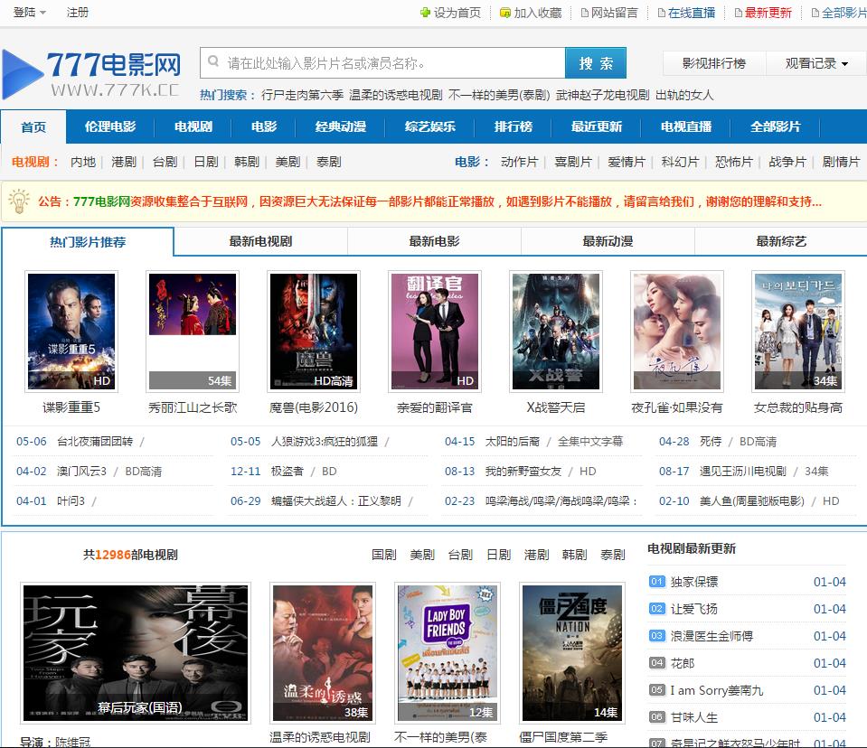
Task: Select hot search 行尸走肉第六季
Action: [x=302, y=95]
